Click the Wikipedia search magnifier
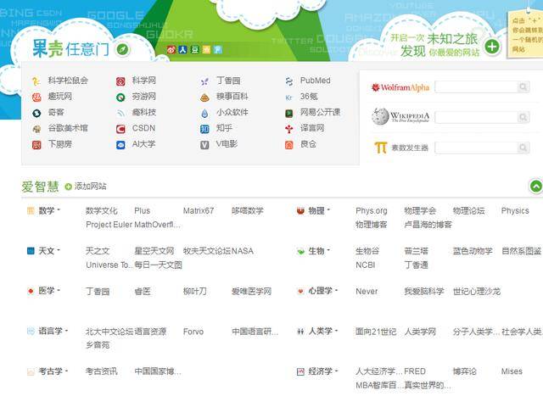This screenshot has width=543, height=396. (x=523, y=117)
